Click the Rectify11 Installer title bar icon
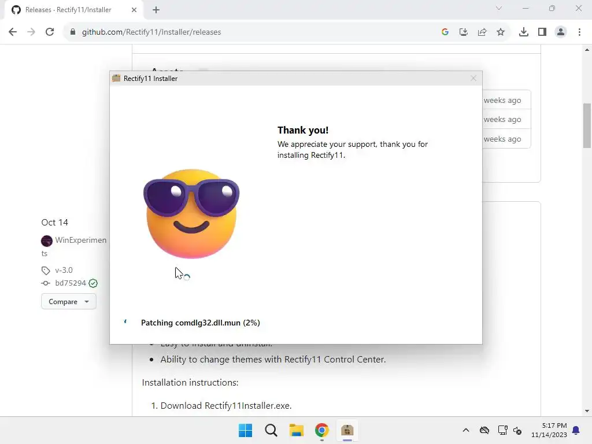 click(116, 78)
